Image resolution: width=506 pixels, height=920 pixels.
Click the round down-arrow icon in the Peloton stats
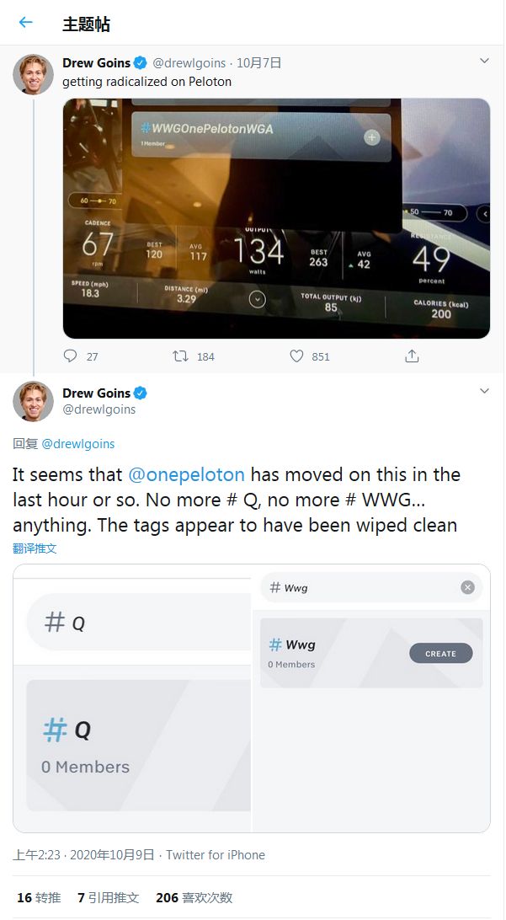point(258,299)
